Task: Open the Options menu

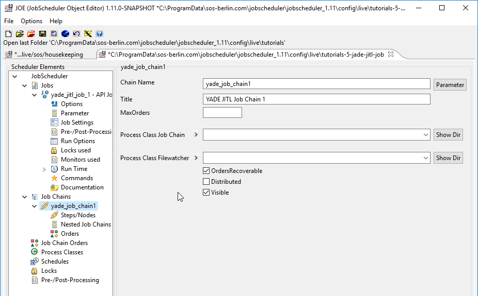Action: pos(31,21)
